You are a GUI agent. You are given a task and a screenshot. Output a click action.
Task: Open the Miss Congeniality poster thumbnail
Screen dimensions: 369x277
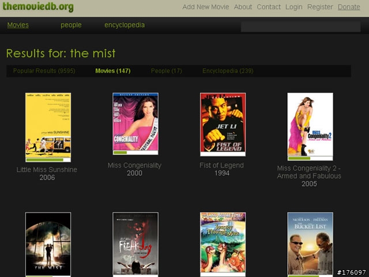tap(135, 123)
